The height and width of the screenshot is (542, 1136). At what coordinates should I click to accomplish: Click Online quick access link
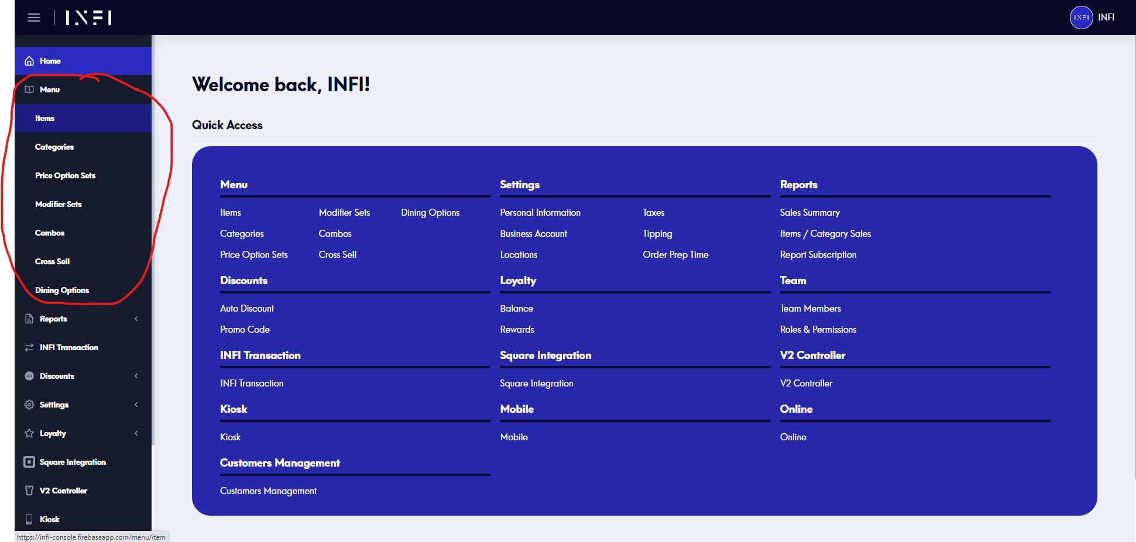click(x=793, y=437)
